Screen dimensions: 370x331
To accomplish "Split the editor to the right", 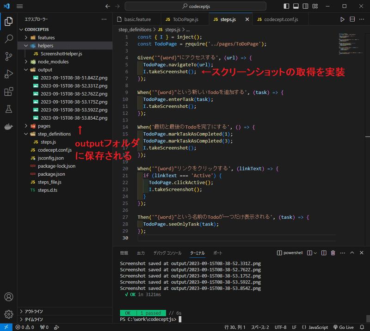I will pyautogui.click(x=352, y=19).
